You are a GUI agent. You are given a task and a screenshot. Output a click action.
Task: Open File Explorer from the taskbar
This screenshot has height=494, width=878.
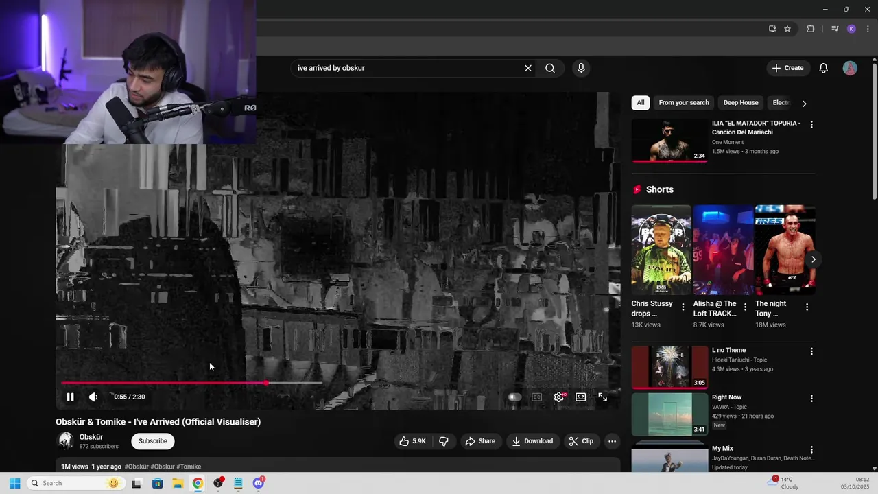click(x=178, y=483)
